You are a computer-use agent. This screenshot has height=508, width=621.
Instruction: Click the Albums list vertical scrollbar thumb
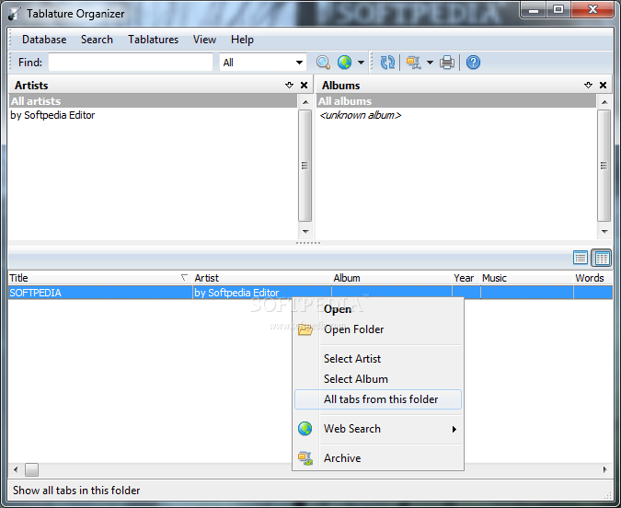click(604, 166)
